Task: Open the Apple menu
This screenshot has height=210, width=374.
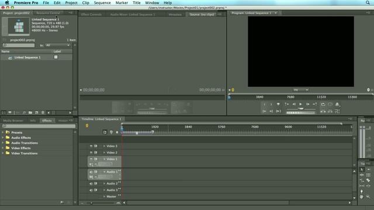Action: click(7, 2)
